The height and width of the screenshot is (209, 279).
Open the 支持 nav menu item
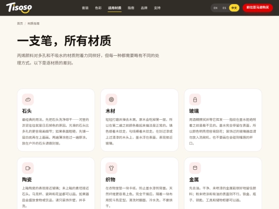pos(157,8)
